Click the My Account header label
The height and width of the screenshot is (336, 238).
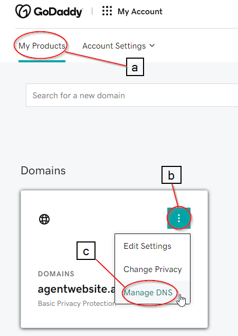coord(140,11)
